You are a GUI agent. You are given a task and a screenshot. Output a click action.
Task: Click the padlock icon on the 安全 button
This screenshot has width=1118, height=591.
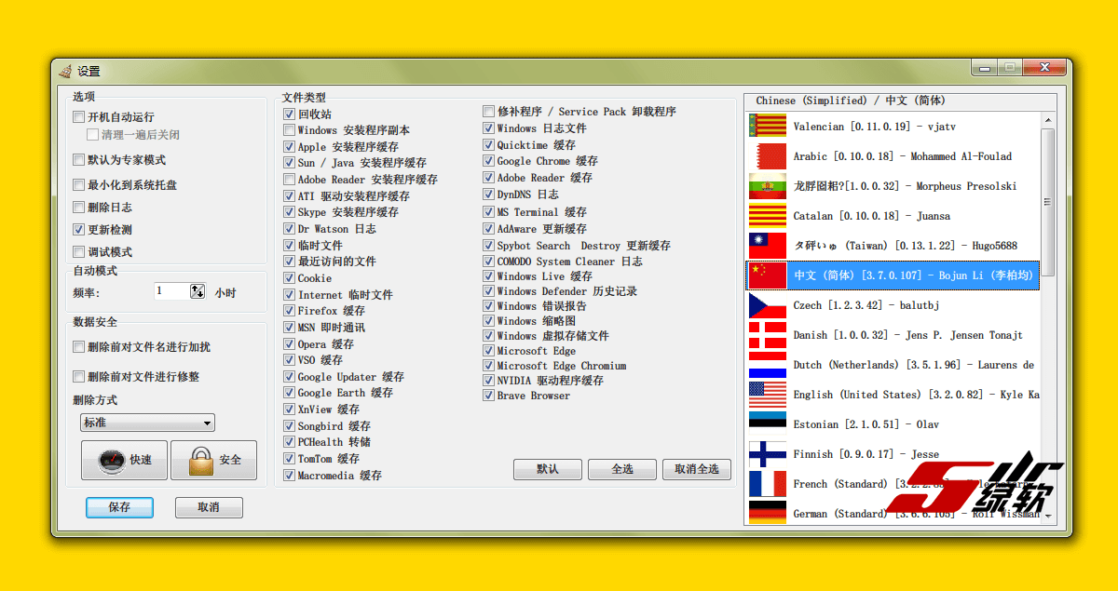(200, 460)
